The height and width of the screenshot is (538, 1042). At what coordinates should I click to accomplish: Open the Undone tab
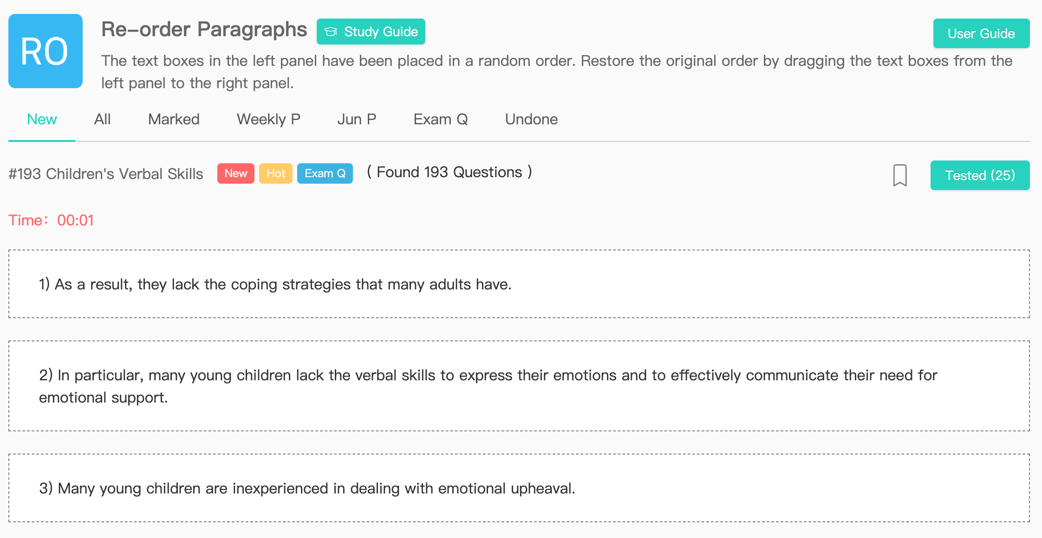(531, 119)
